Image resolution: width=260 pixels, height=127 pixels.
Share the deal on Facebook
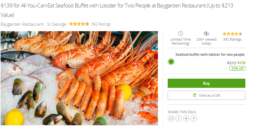[179, 118]
